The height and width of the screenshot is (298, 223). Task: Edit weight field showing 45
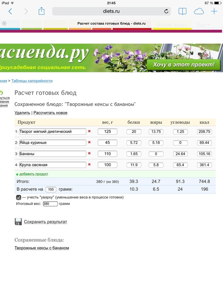(x=107, y=142)
